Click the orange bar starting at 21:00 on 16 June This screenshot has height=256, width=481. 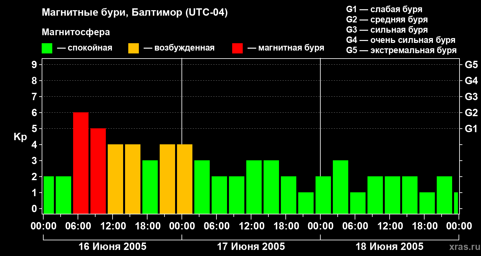[x=167, y=179]
